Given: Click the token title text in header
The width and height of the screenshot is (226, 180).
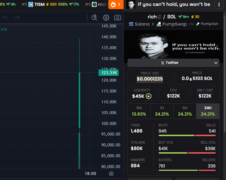Looking at the screenshot, I should click(174, 4).
